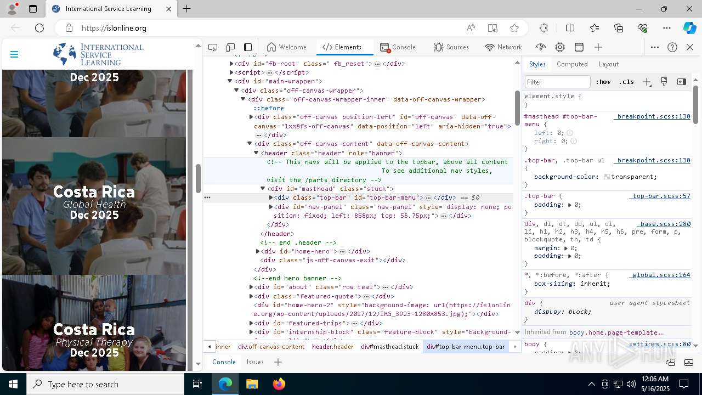Expand margin shorthand property triangle

[x=565, y=248]
